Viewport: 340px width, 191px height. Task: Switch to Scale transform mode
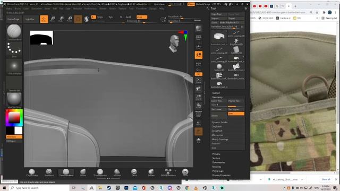click(x=61, y=19)
